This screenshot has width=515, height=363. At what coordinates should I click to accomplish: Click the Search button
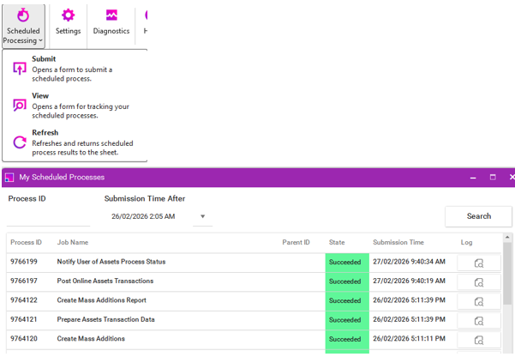pyautogui.click(x=478, y=216)
